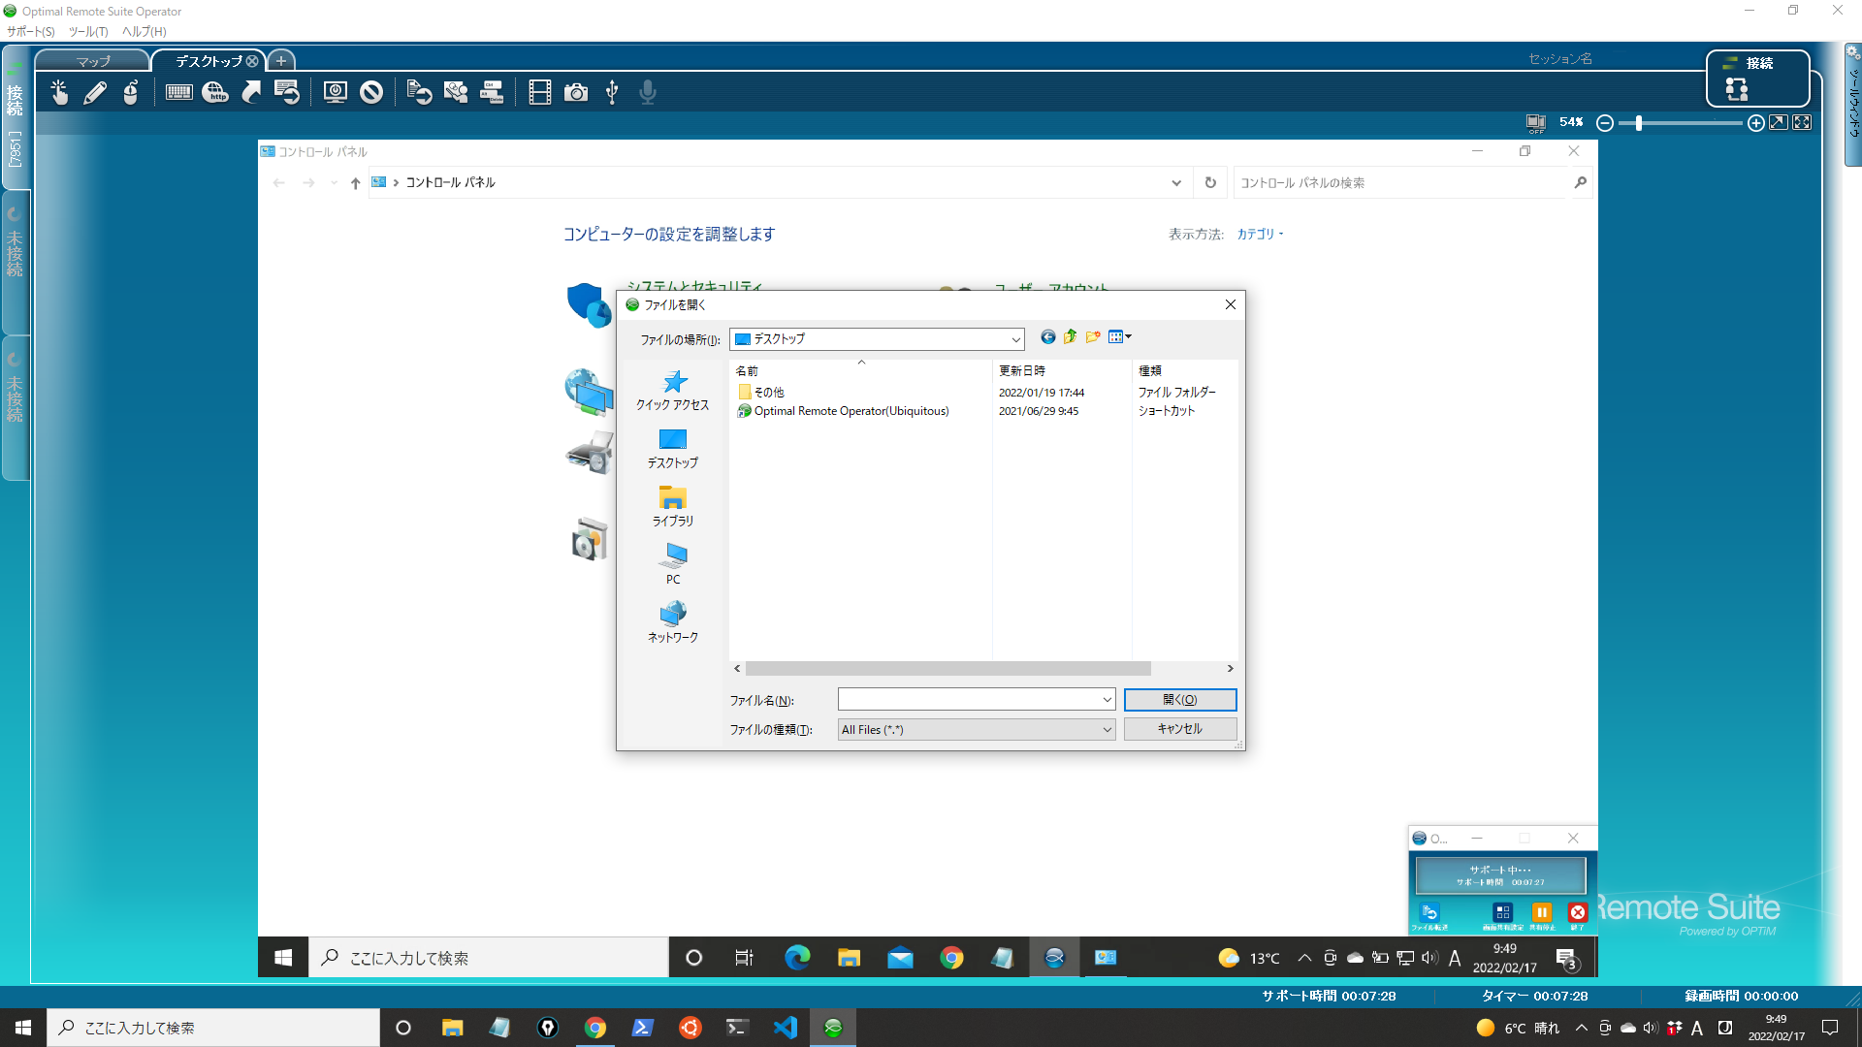
Task: Select the pointer hand tool in the toolbar
Action: [x=59, y=92]
